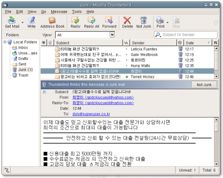This screenshot has width=223, height=178.
Task: Click the Reply toolbar button
Action: coord(75,22)
